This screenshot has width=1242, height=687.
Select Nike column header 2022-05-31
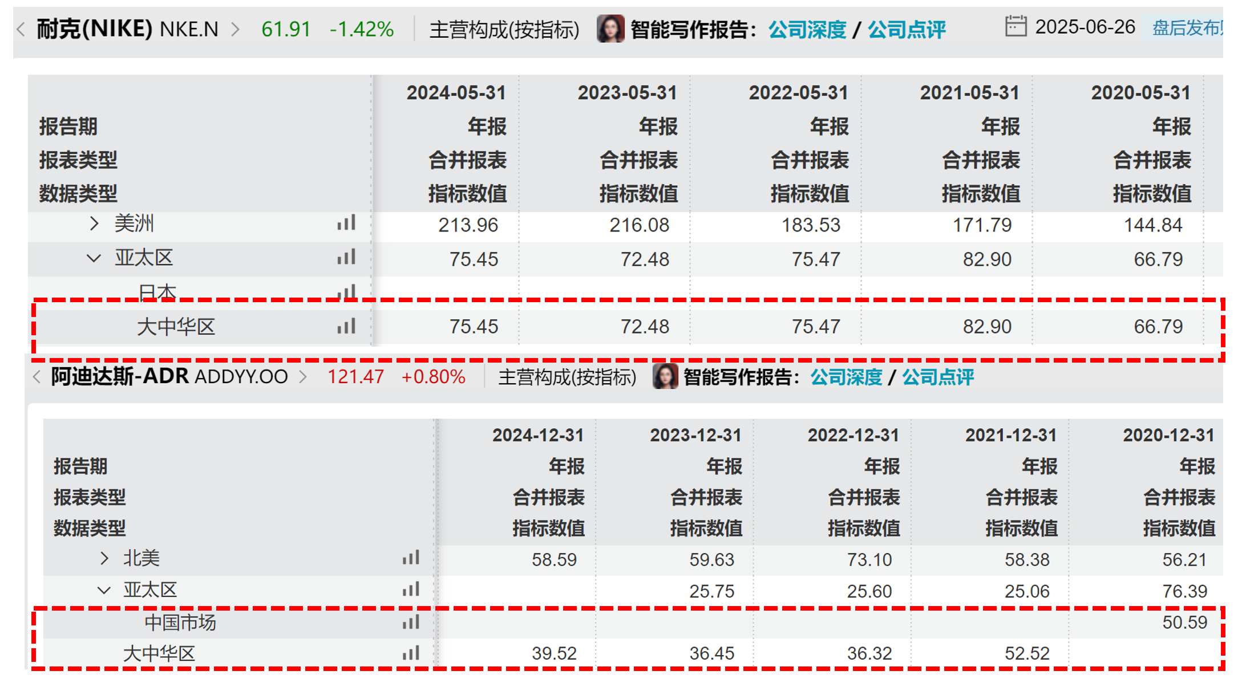798,92
